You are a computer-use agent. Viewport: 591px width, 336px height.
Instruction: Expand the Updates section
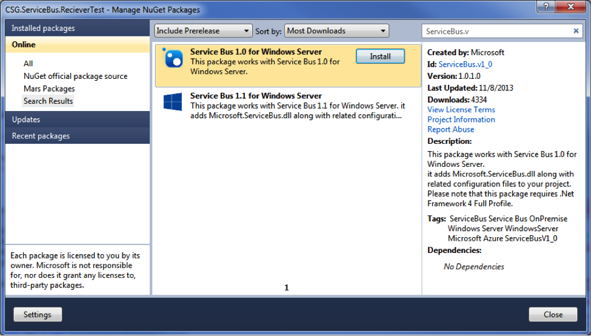[77, 119]
